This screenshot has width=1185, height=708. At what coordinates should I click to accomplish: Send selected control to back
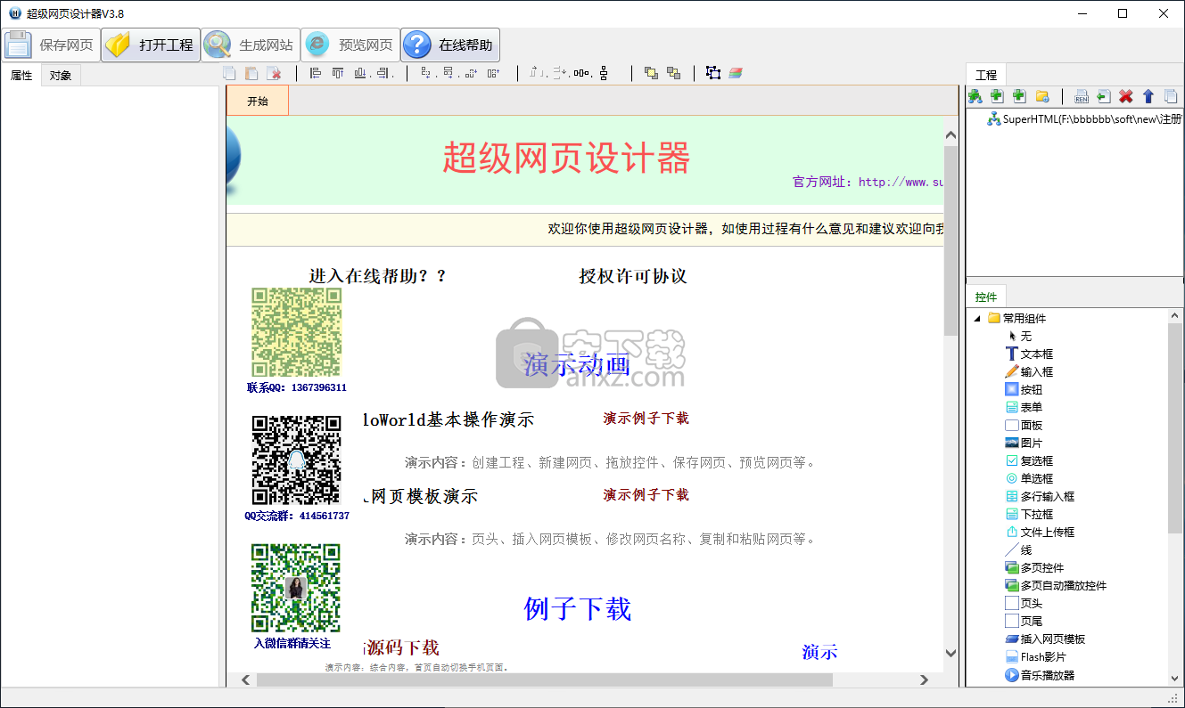pyautogui.click(x=673, y=73)
